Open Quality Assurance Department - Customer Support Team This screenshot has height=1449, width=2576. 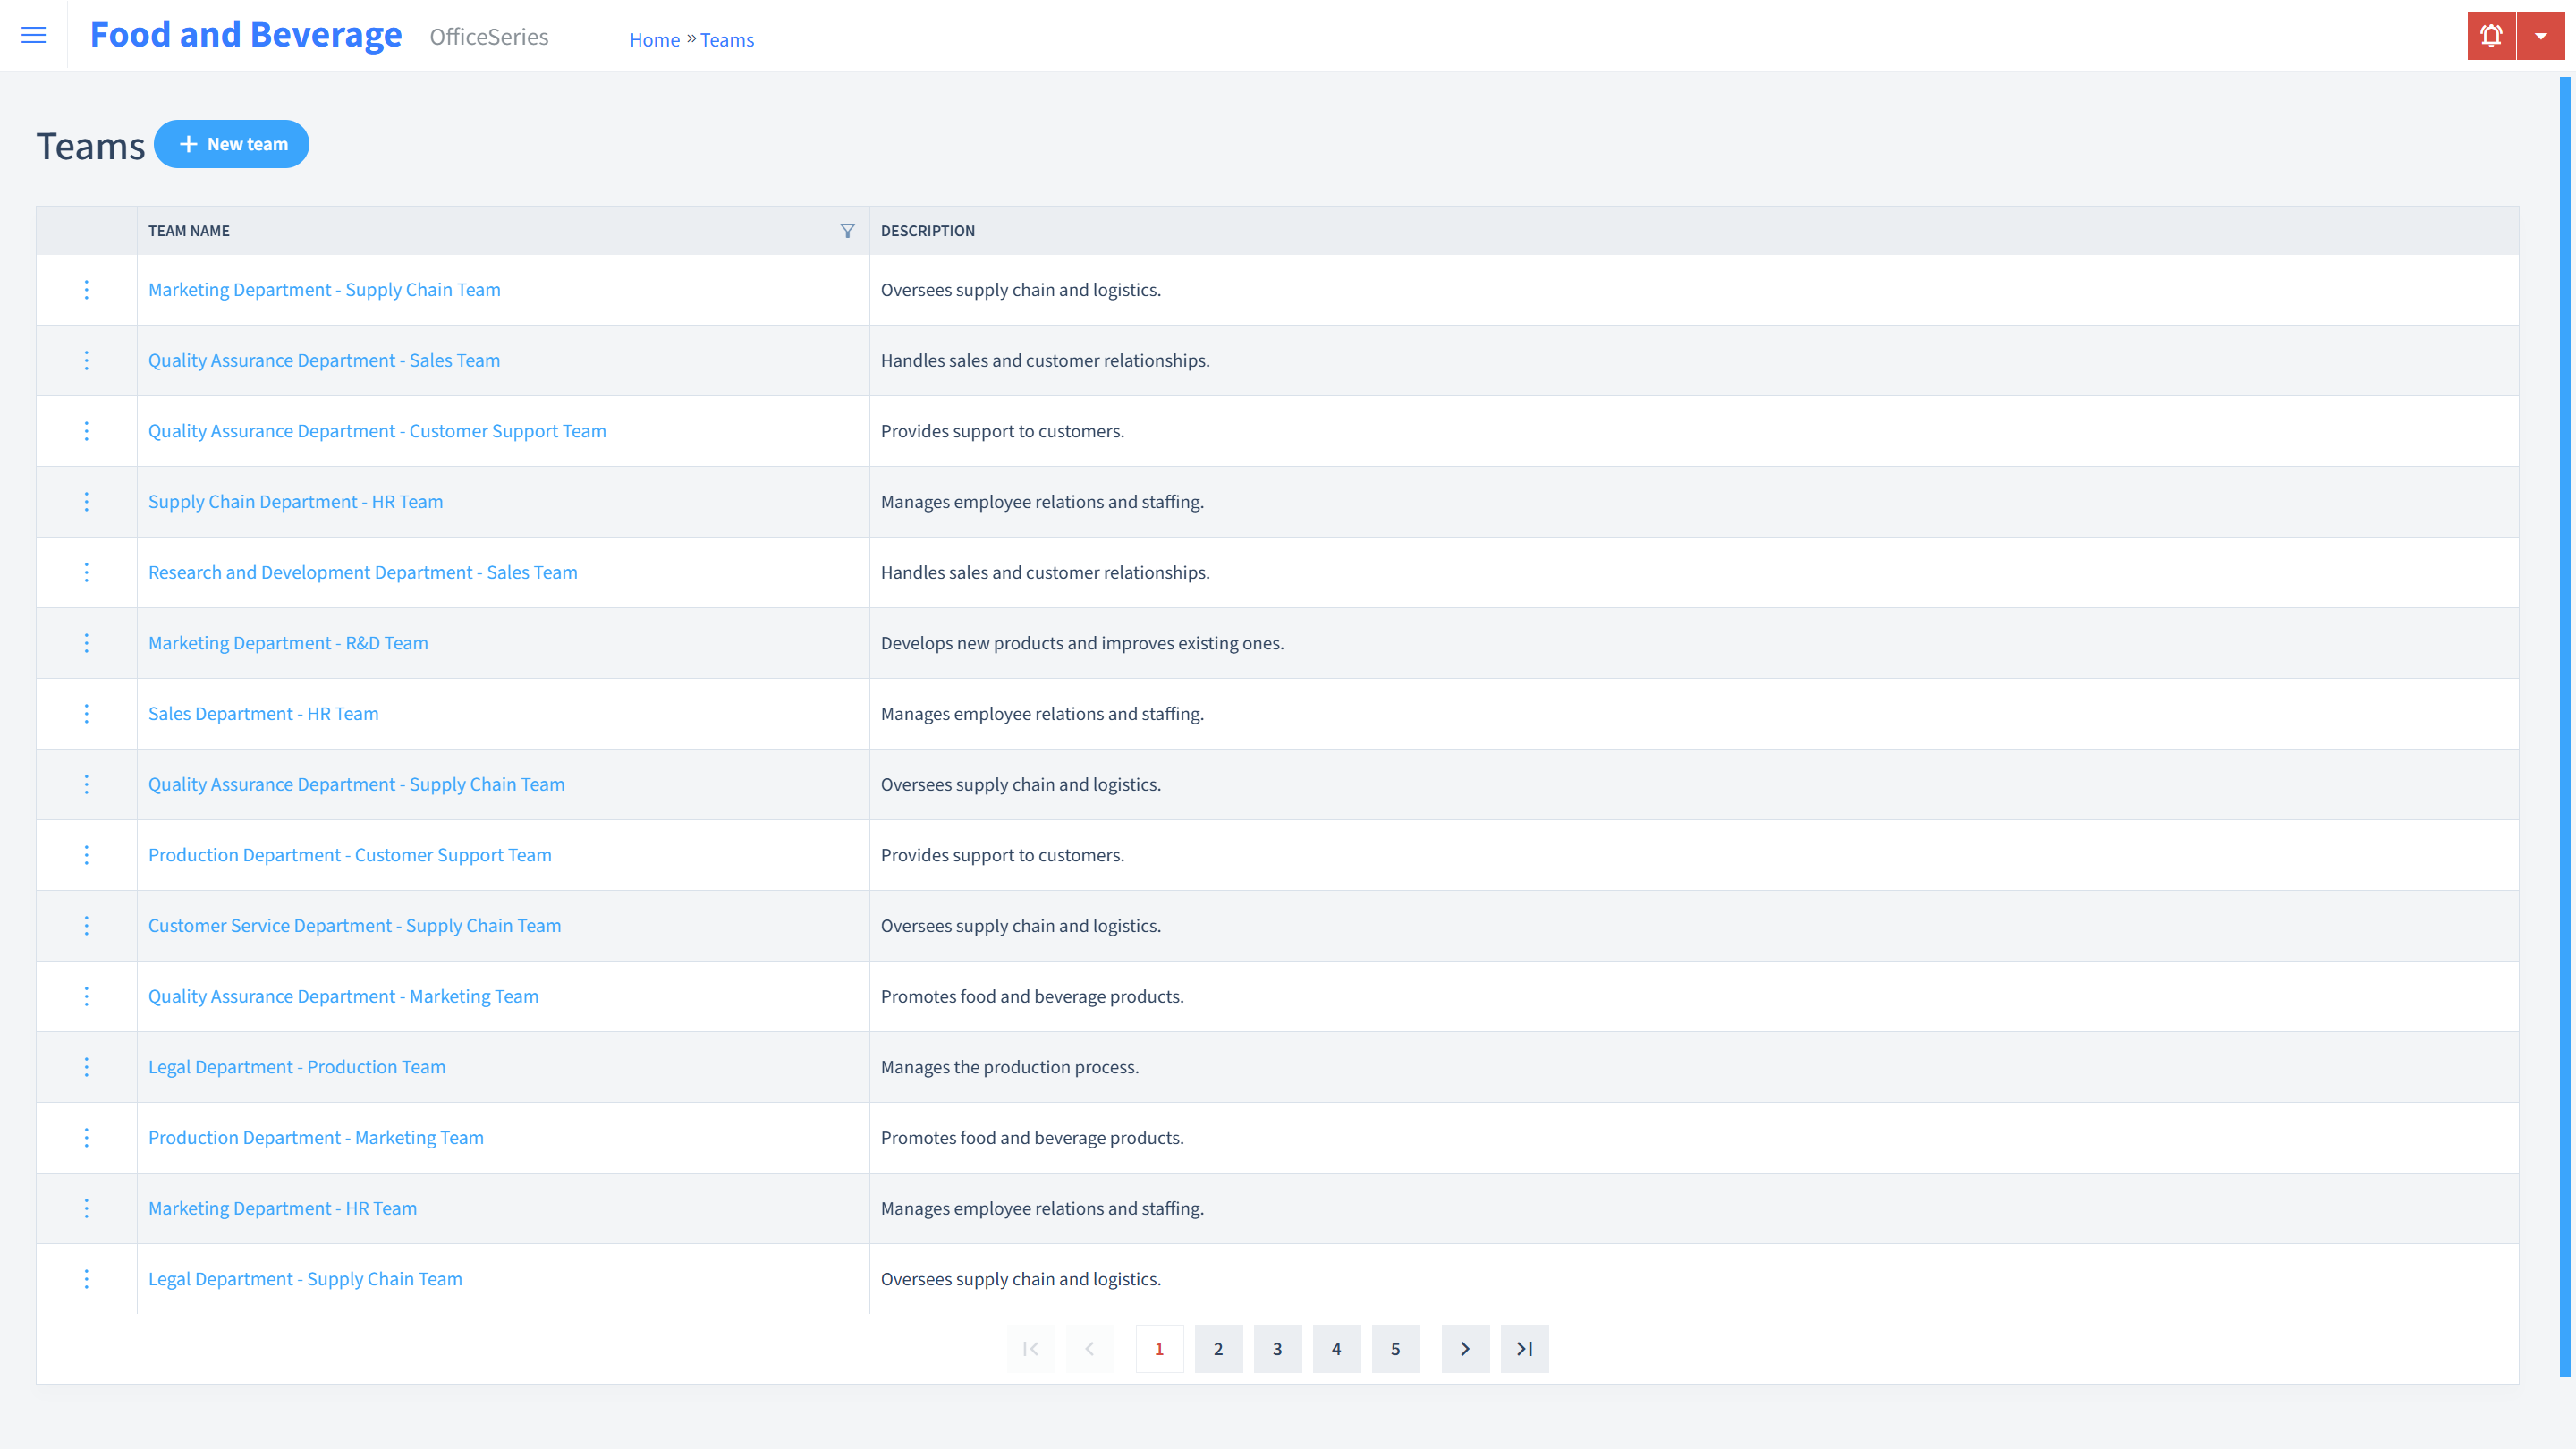point(377,430)
